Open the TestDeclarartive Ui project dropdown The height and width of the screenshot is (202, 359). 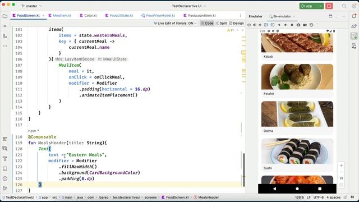(189, 6)
